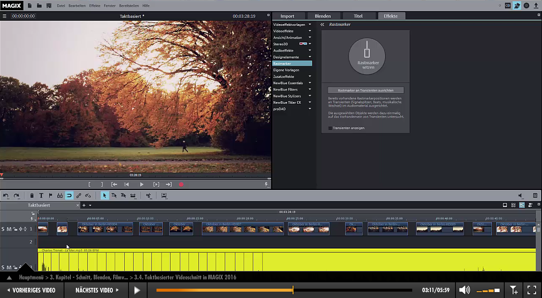Image resolution: width=542 pixels, height=298 pixels.
Task: Toggle Solo on video track 1
Action: pyautogui.click(x=3, y=229)
